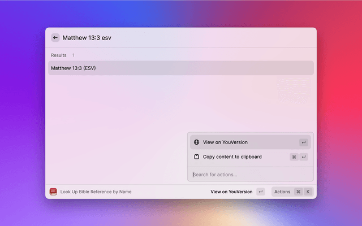Click the clipboard icon beside Copy content
Screen dimensions: 362x226
(196, 157)
